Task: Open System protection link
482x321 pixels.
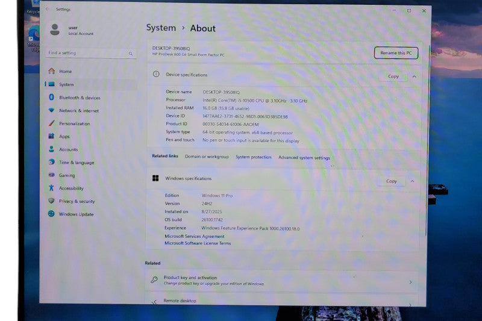Action: tap(254, 157)
